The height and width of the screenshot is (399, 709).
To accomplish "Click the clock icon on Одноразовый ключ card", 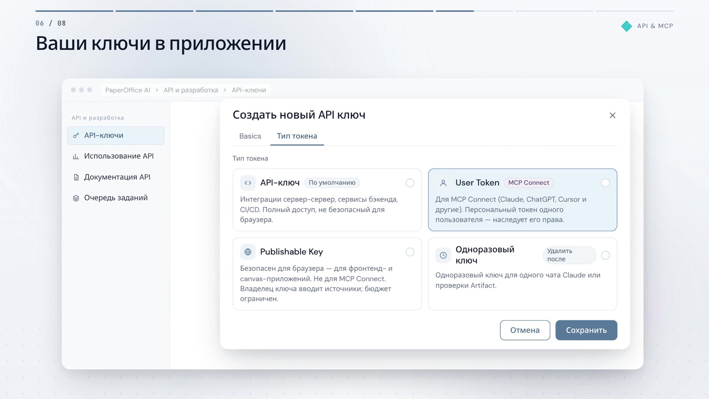I will 443,255.
